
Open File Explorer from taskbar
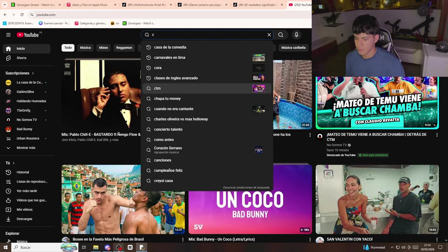[x=96, y=247]
